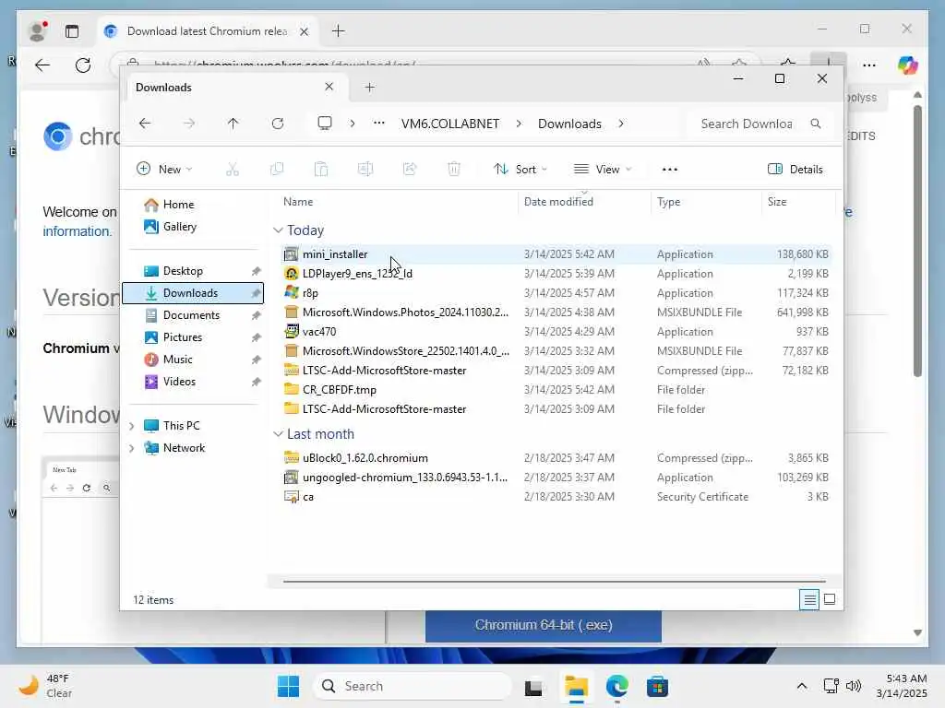Click the taskbar Search box
Screen dimensions: 945x708
coord(413,686)
